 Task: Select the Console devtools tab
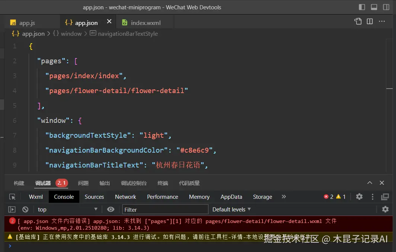point(64,197)
